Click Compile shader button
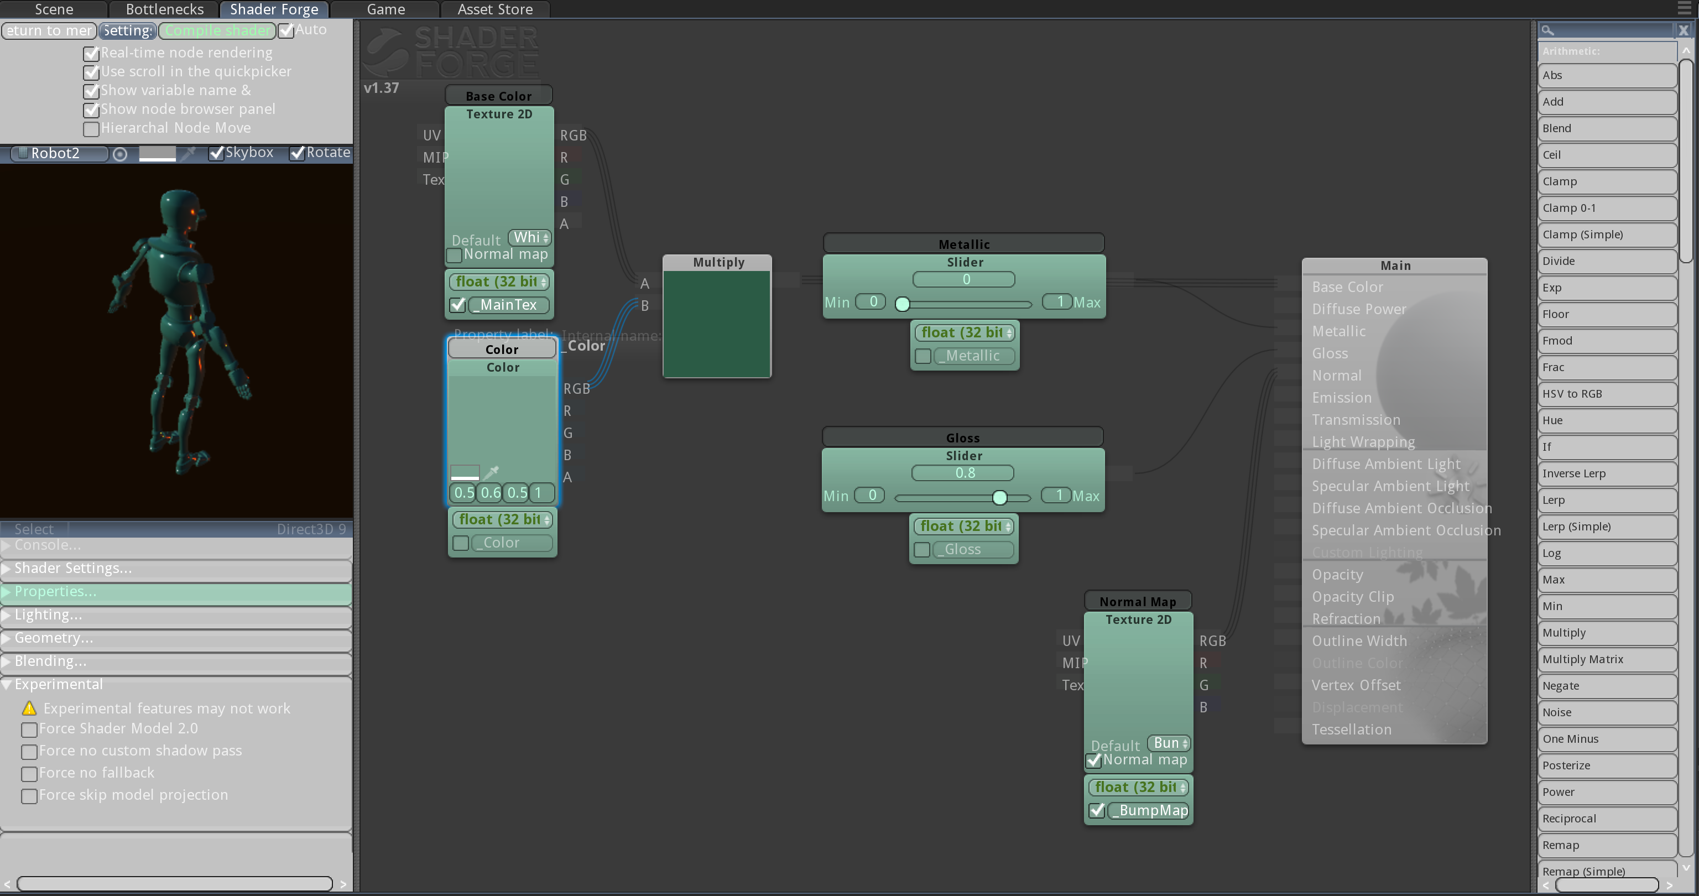The width and height of the screenshot is (1699, 896). [217, 30]
